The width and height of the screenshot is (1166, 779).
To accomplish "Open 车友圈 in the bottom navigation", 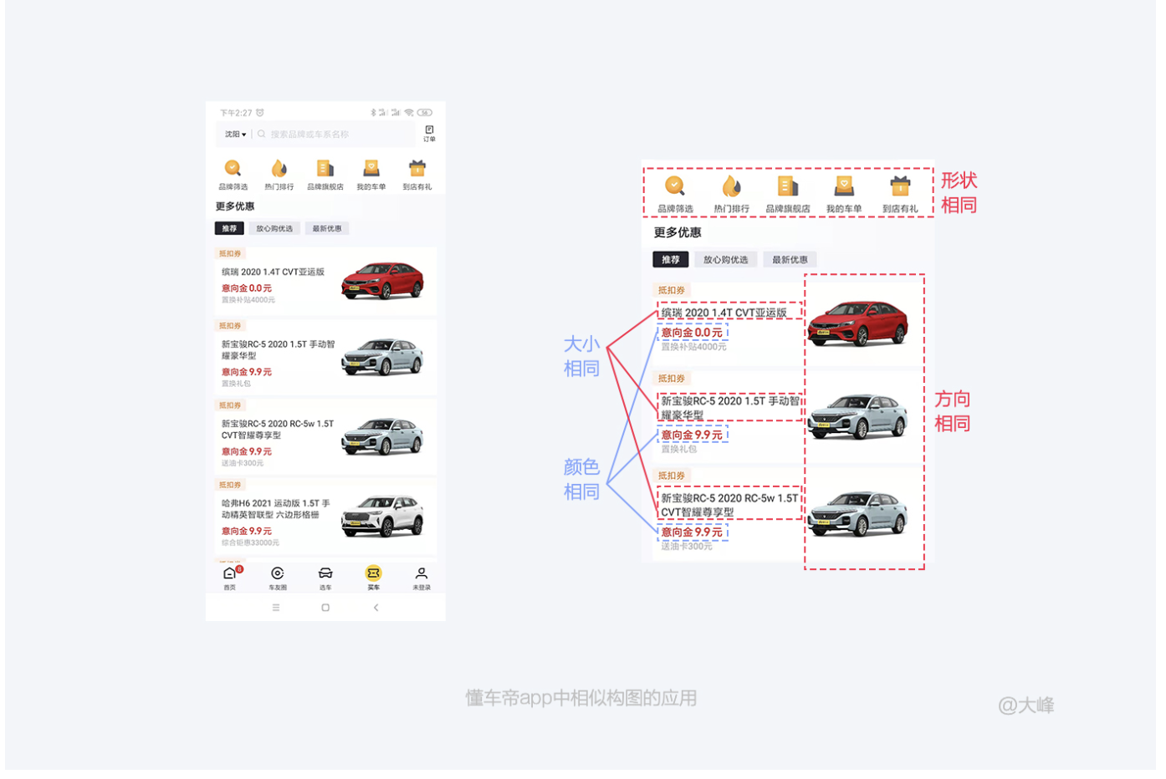I will (x=278, y=575).
